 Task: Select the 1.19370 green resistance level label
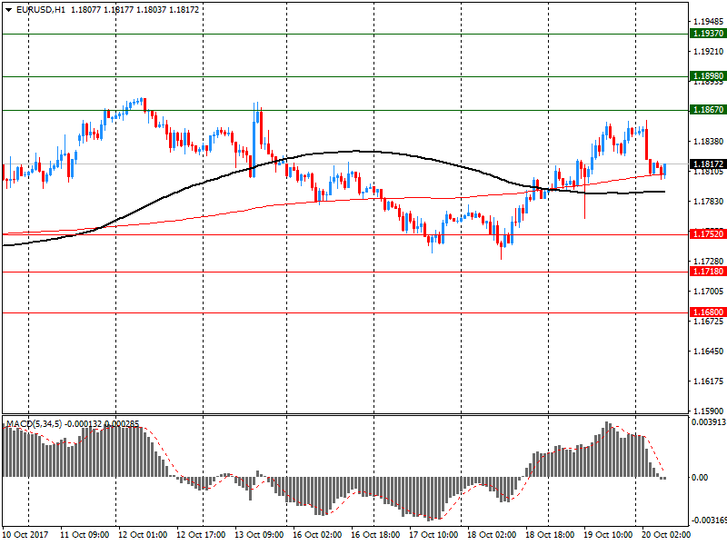[x=708, y=34]
